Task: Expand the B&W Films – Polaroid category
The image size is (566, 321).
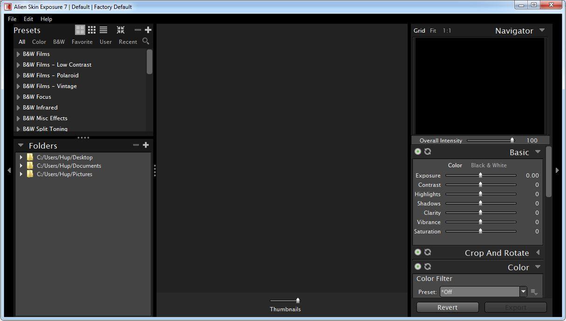Action: [18, 75]
